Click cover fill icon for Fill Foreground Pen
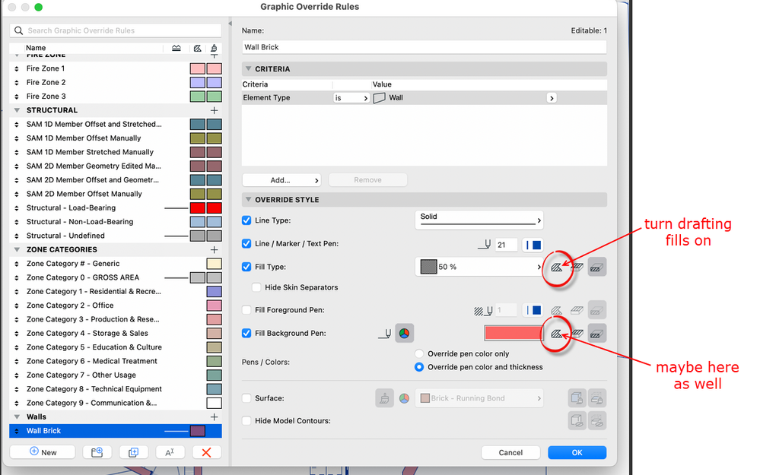 click(x=577, y=310)
